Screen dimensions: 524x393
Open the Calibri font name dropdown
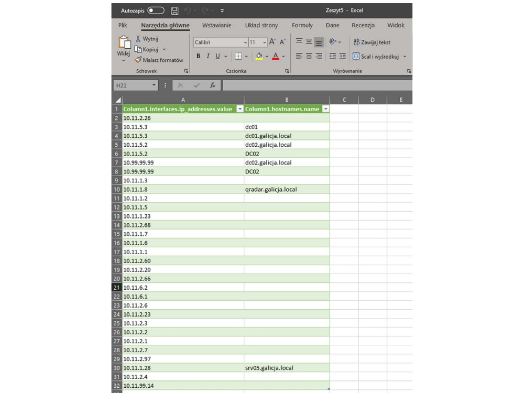coord(245,42)
